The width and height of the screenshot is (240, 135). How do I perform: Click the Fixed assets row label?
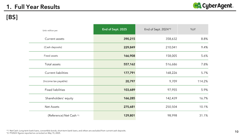point(51,56)
